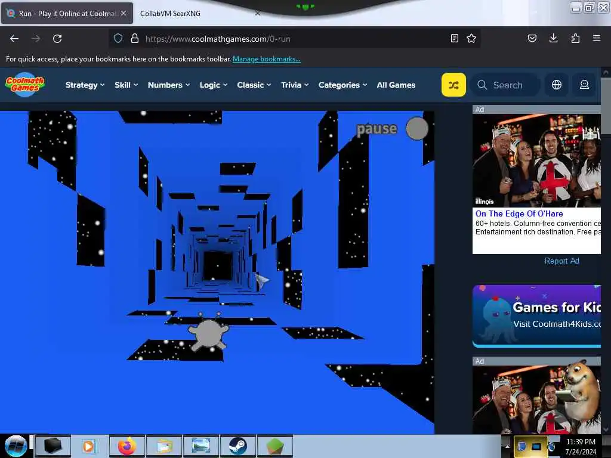Open the picture viewer taskbar icon
The image size is (611, 458).
(201, 446)
